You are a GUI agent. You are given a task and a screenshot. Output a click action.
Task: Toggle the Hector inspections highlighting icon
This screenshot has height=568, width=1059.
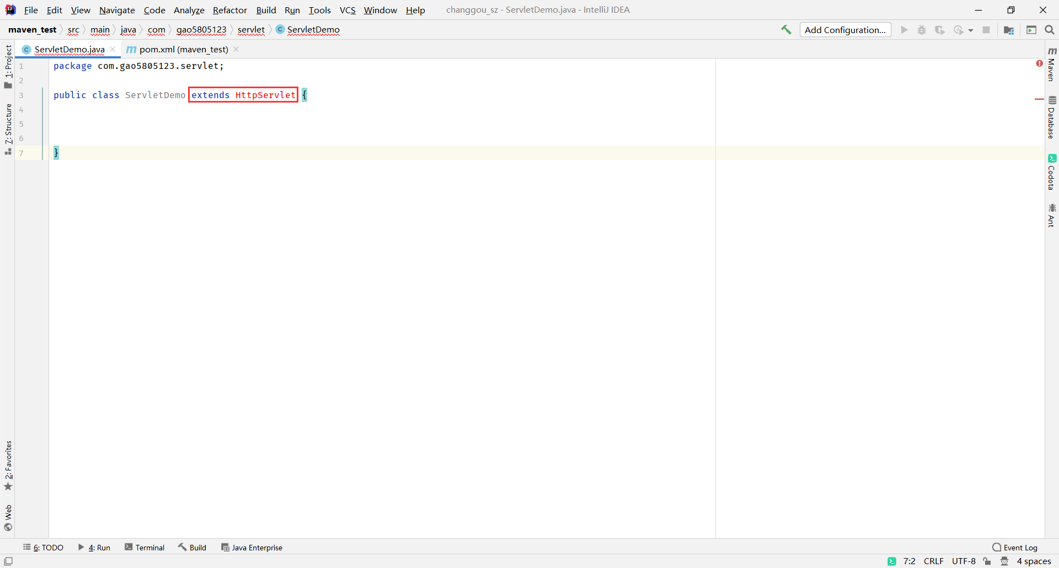[1004, 561]
